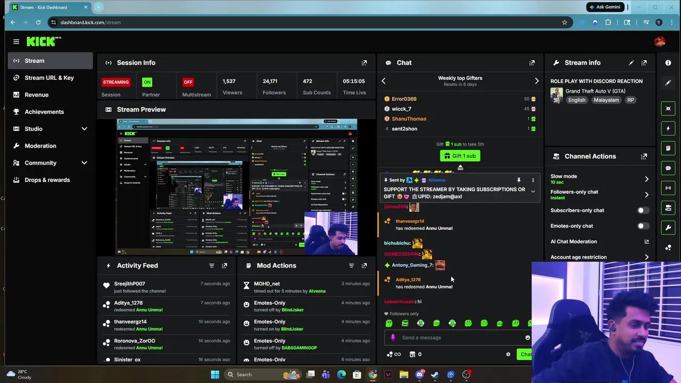Show previous top gifters page
681x383 pixels.
tap(384, 81)
